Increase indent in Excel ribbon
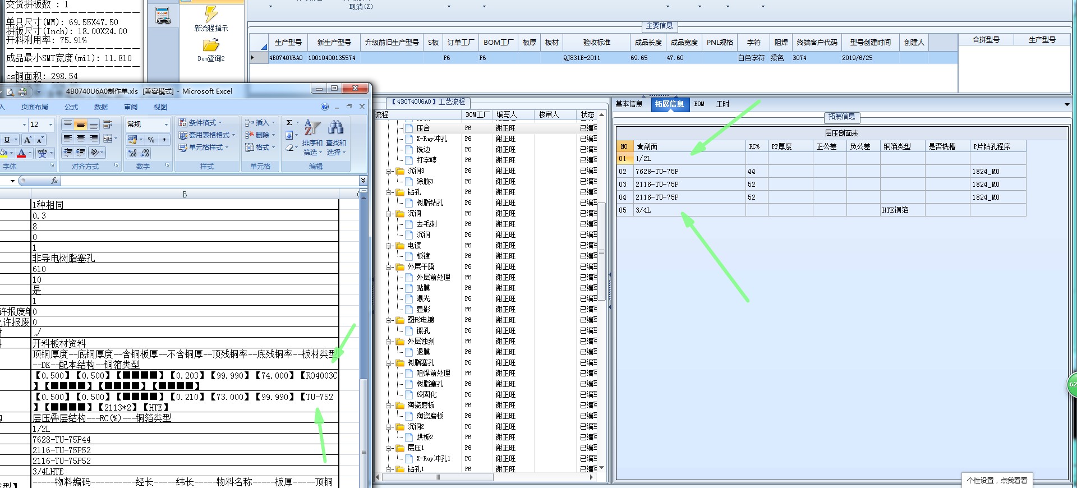Screen dimensions: 1077x488 click(x=81, y=153)
